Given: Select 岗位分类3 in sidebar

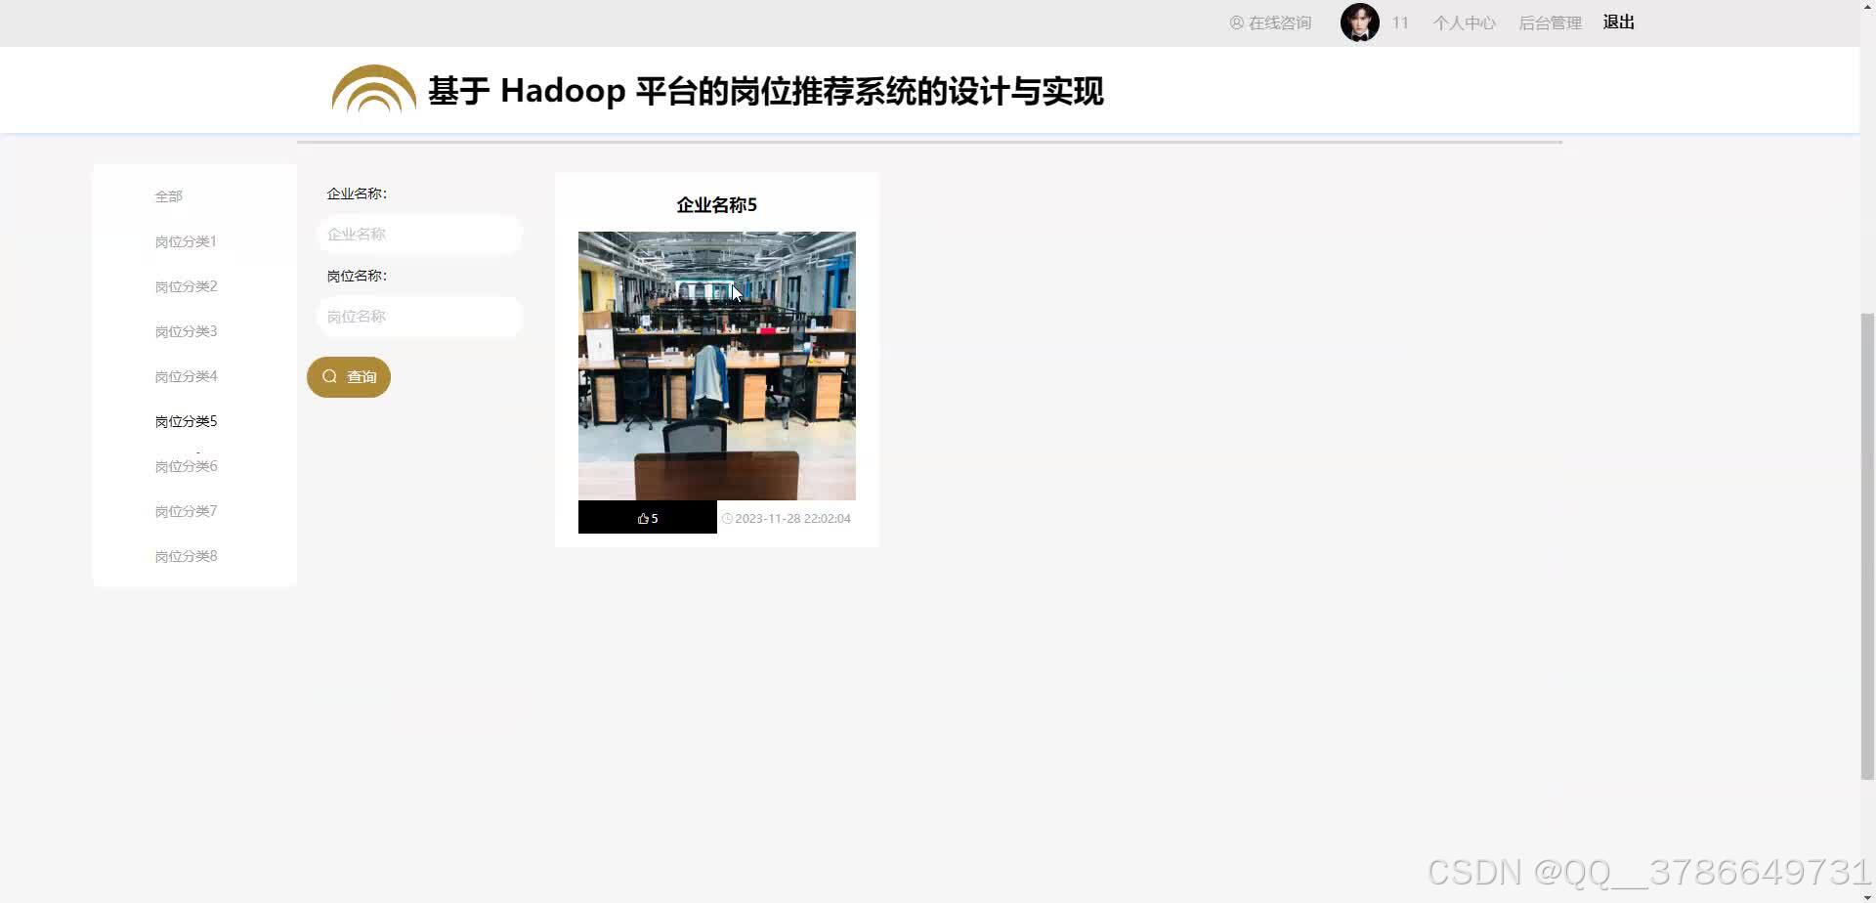Looking at the screenshot, I should [186, 331].
